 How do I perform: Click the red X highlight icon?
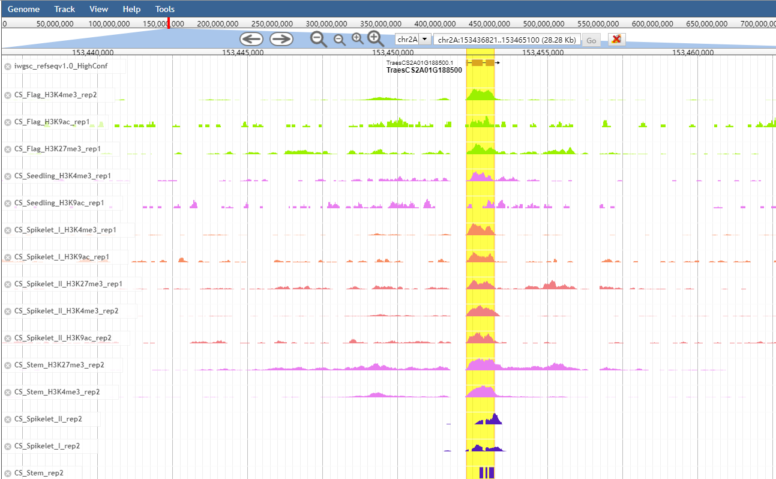[x=616, y=40]
